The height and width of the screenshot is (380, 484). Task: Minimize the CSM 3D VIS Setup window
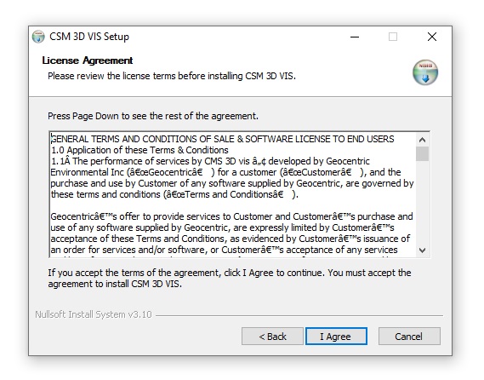(355, 37)
